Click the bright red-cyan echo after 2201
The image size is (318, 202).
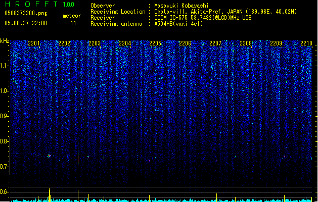tap(49, 156)
